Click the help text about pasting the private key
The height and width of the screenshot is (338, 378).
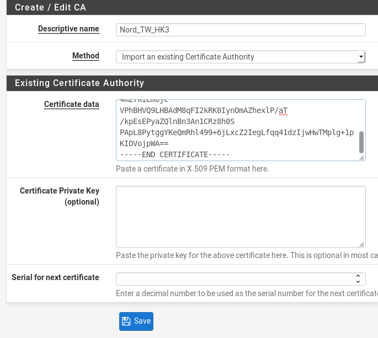tap(247, 255)
